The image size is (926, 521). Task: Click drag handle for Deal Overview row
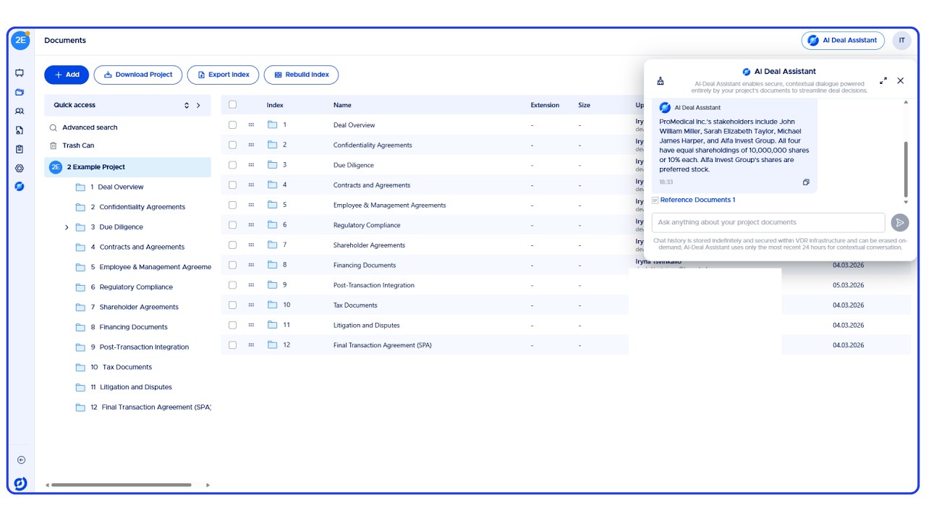(x=251, y=124)
